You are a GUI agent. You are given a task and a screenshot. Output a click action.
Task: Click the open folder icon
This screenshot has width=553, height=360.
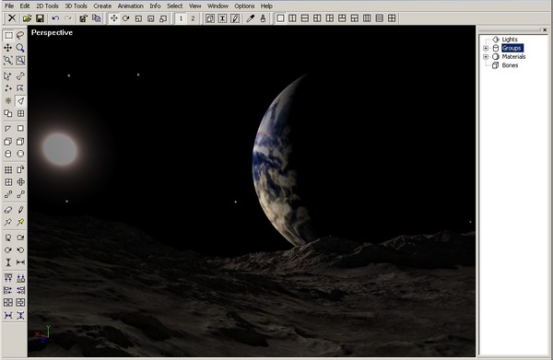27,18
